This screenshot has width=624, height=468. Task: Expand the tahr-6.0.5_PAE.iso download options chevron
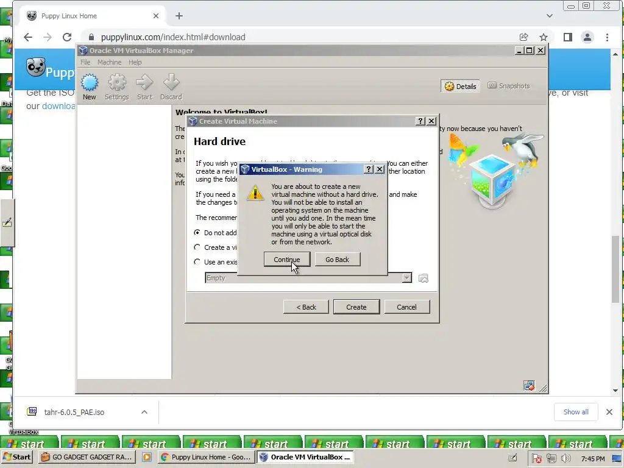tap(144, 412)
